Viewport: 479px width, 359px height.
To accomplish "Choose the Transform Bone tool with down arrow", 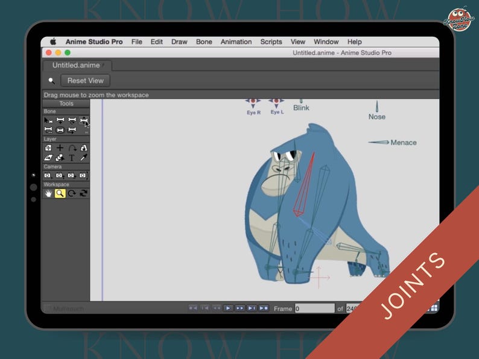I will [x=60, y=120].
